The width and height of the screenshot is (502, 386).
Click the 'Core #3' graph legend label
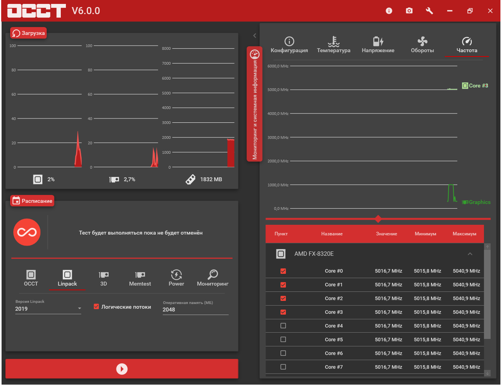click(478, 86)
